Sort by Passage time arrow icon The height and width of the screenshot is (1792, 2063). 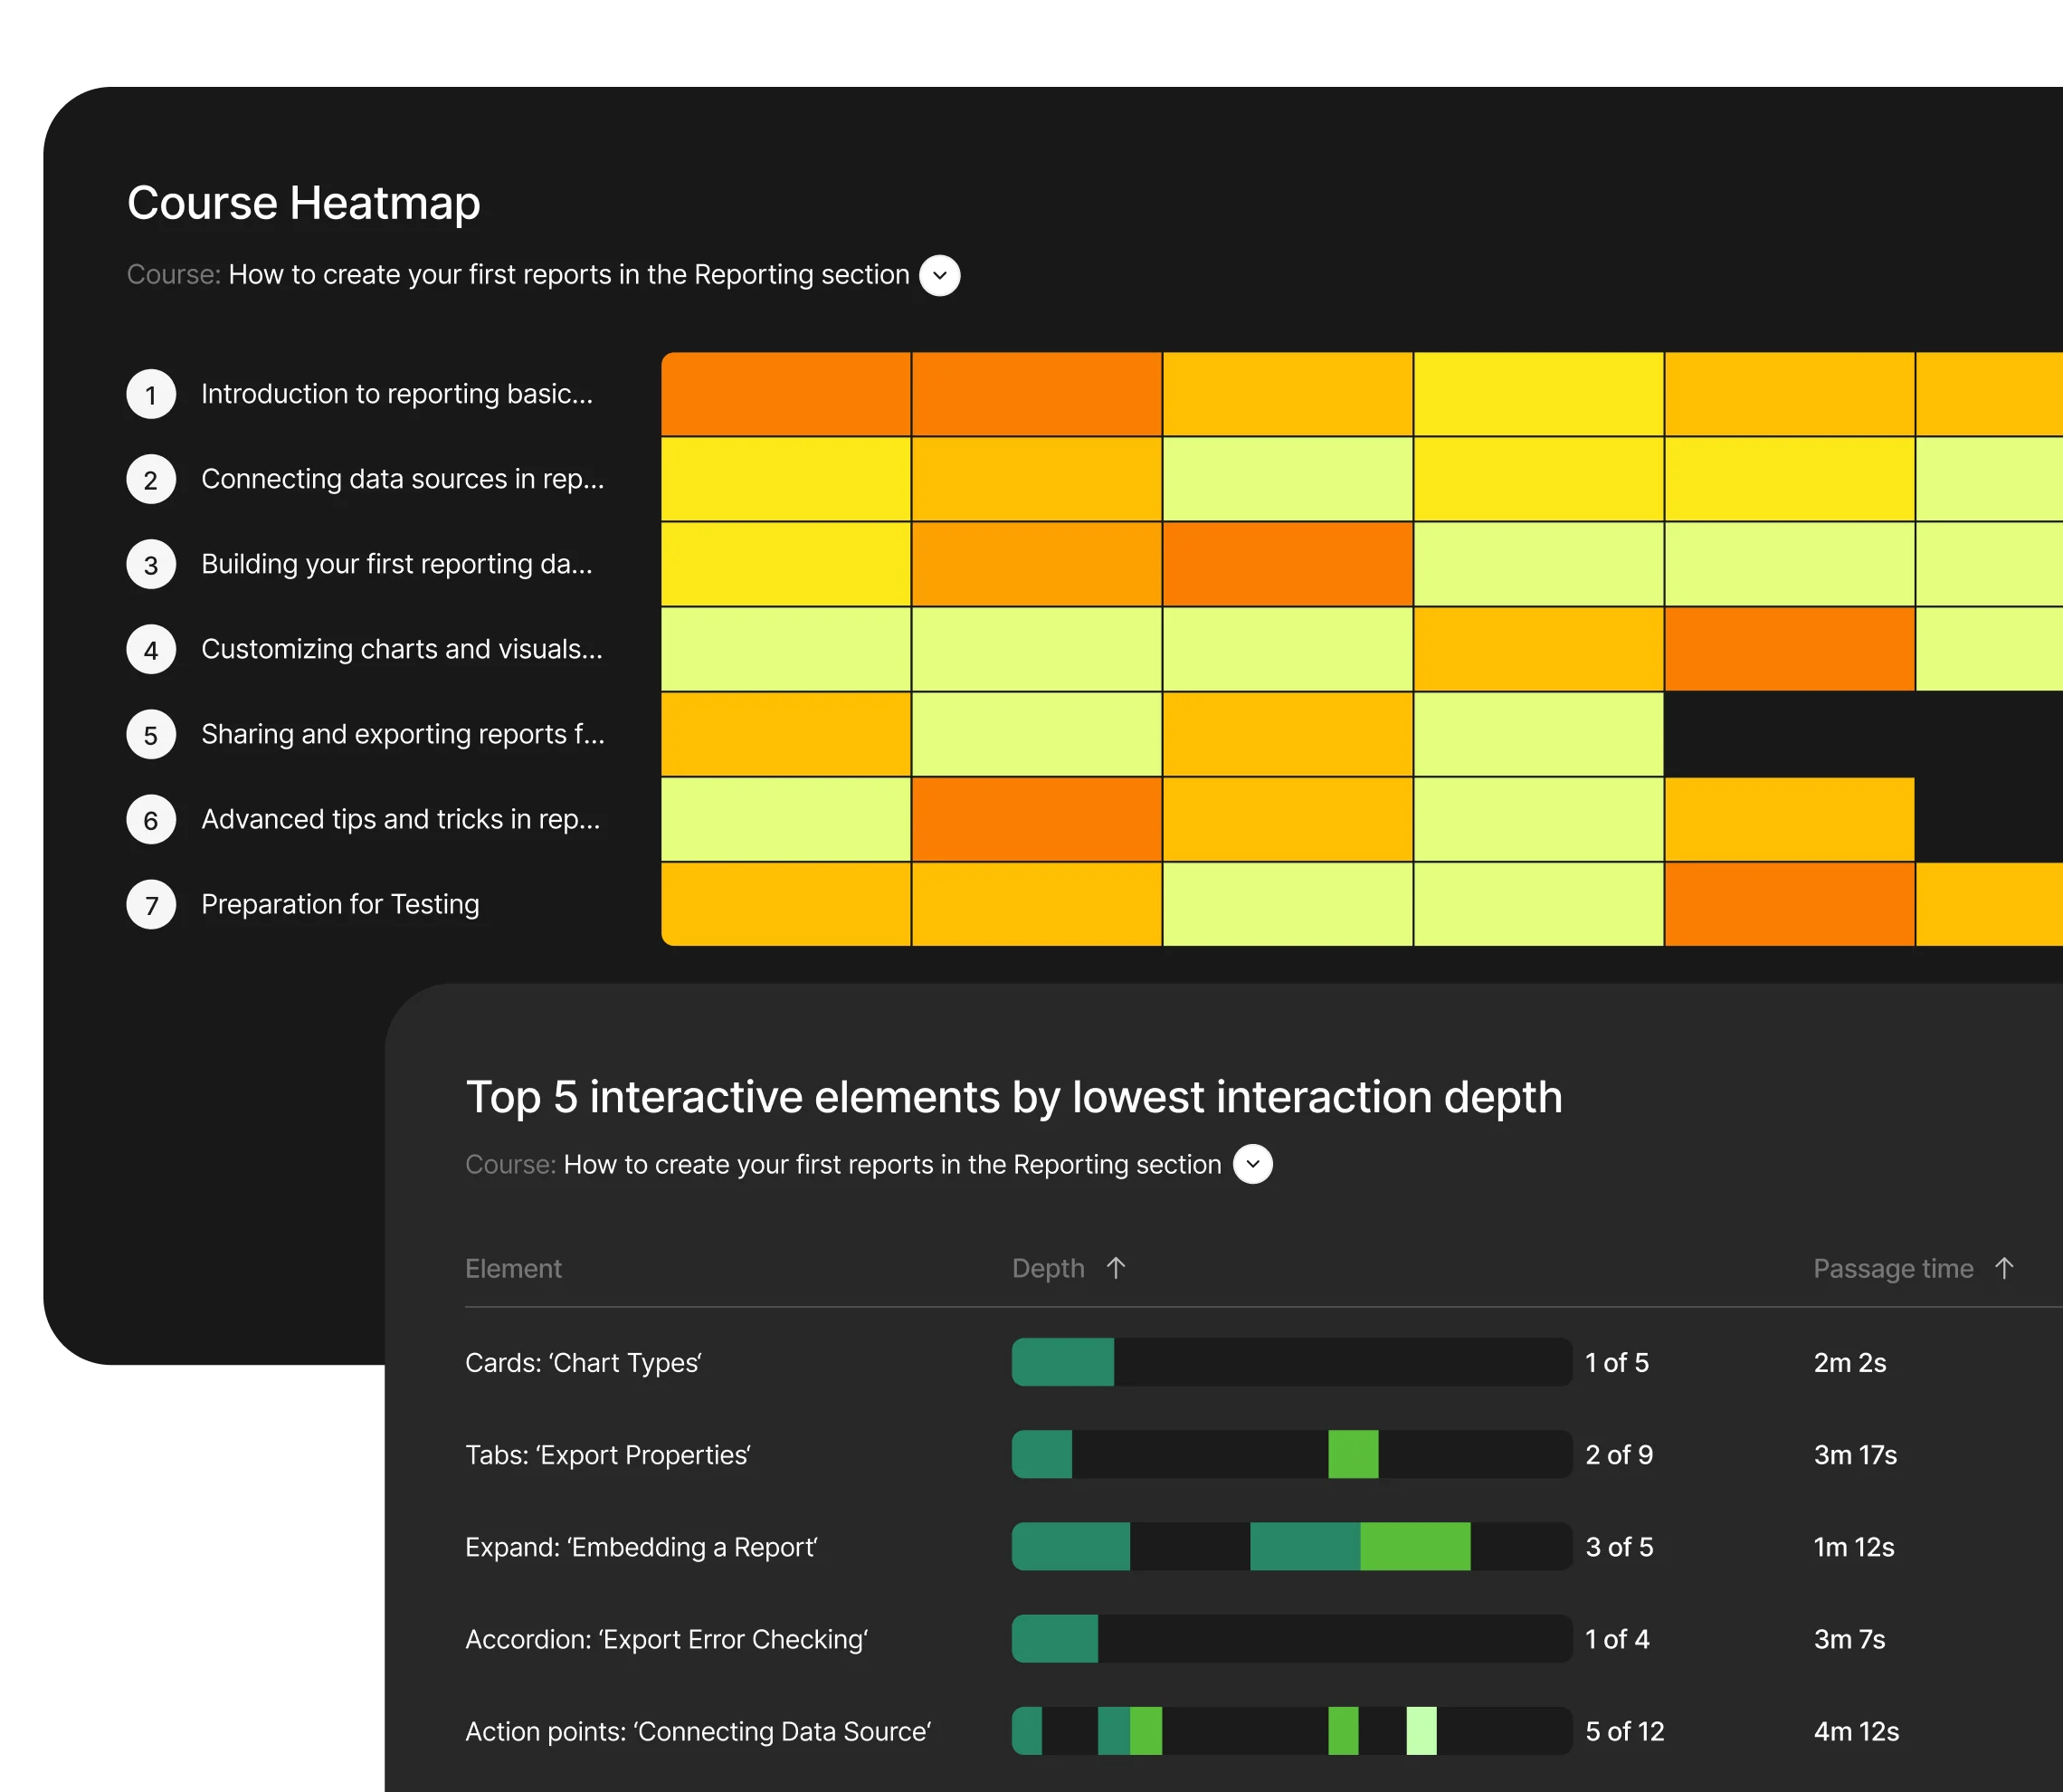2003,1268
